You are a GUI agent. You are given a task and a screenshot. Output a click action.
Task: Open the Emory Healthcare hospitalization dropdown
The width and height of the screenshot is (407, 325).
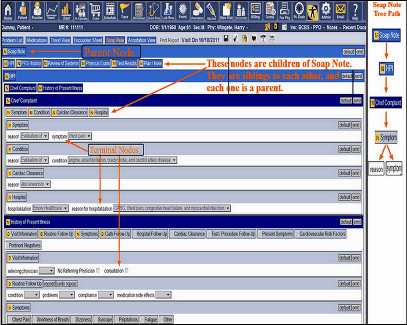[51, 208]
